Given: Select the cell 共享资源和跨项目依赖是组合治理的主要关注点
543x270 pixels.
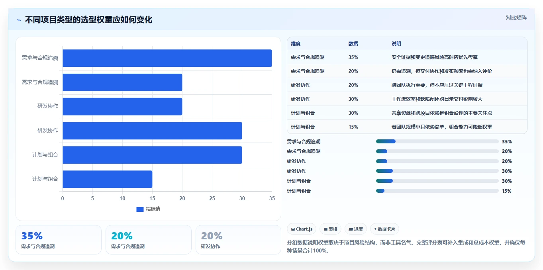Looking at the screenshot, I should (x=442, y=113).
